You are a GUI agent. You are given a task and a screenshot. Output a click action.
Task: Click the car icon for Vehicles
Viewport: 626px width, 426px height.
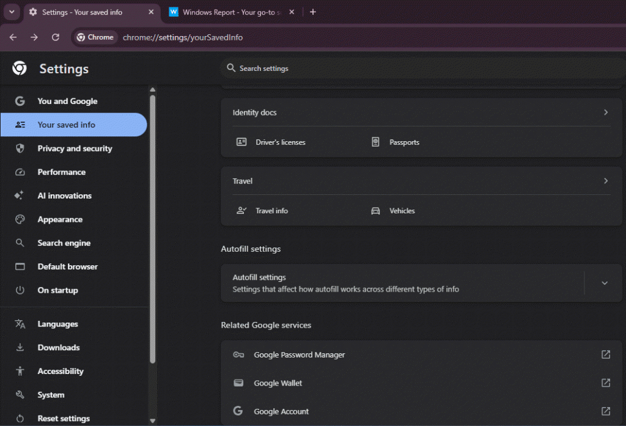tap(375, 210)
